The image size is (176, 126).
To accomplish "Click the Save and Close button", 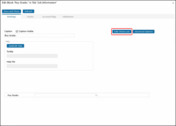I will click(12, 11).
